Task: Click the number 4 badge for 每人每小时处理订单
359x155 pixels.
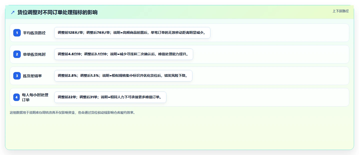Action: pyautogui.click(x=17, y=97)
